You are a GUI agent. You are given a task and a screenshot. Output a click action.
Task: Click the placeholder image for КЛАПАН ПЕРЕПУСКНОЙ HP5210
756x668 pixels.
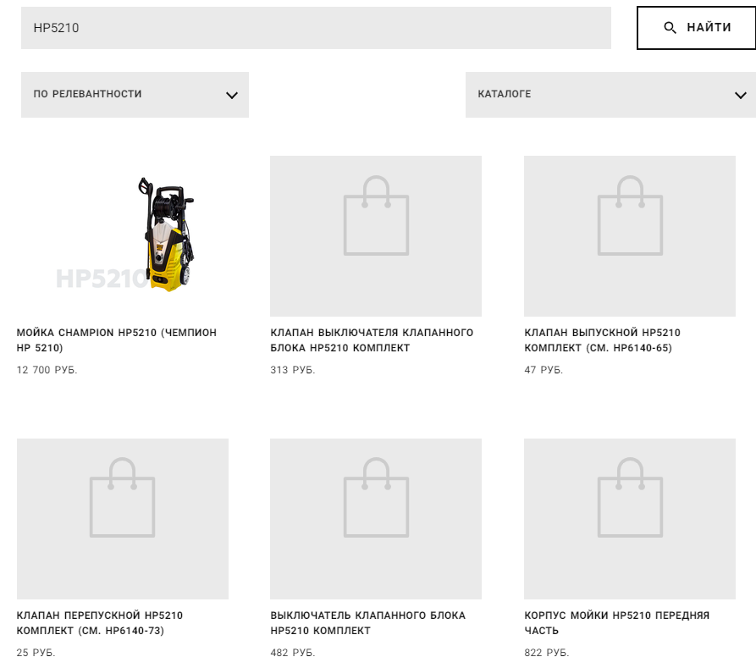coord(123,518)
